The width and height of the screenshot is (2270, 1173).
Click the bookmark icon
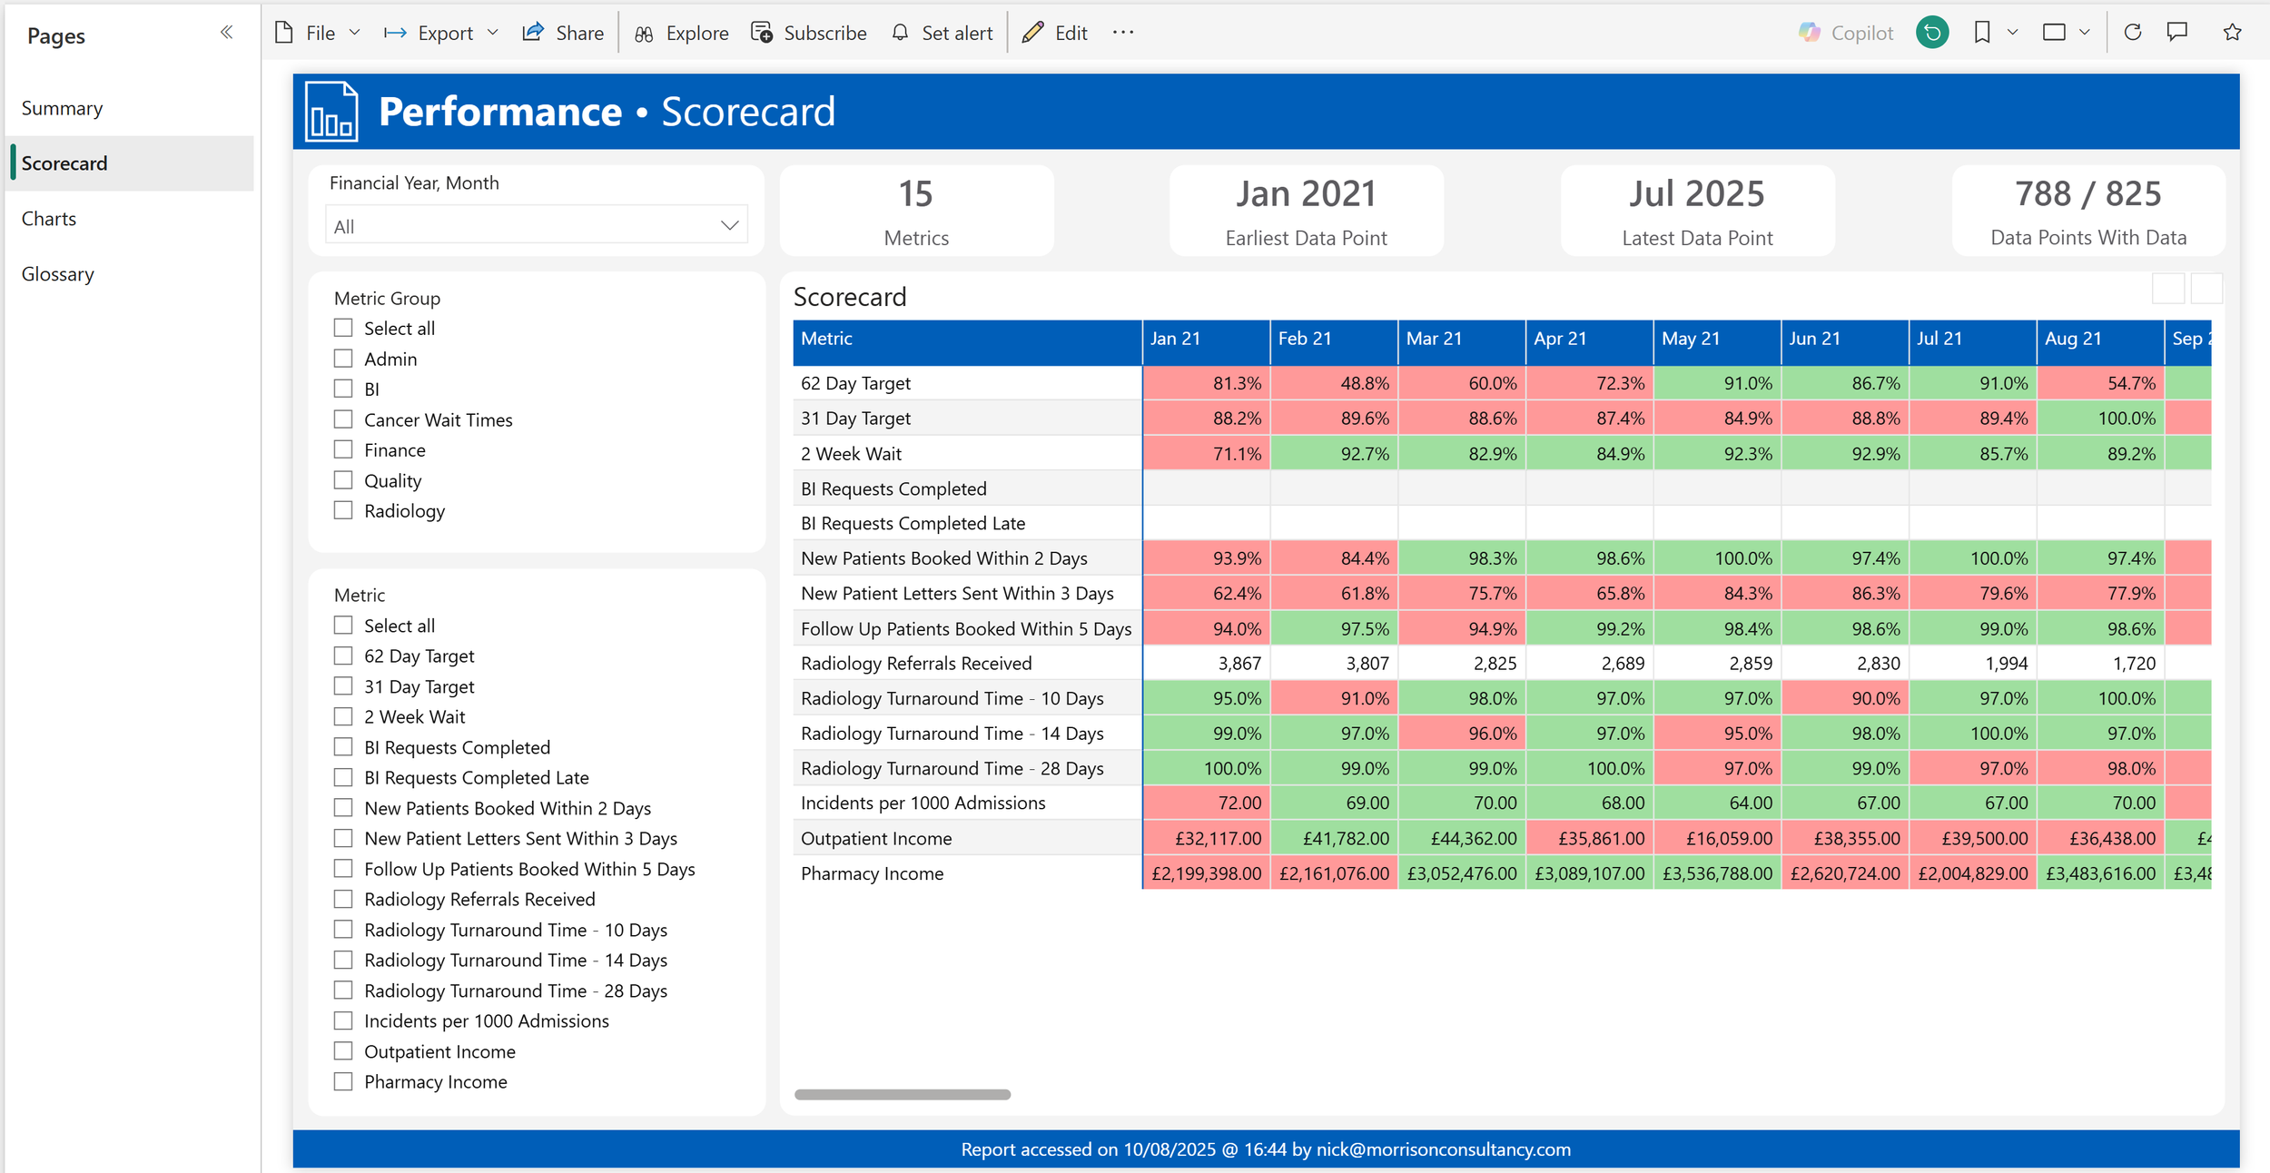pos(1982,33)
